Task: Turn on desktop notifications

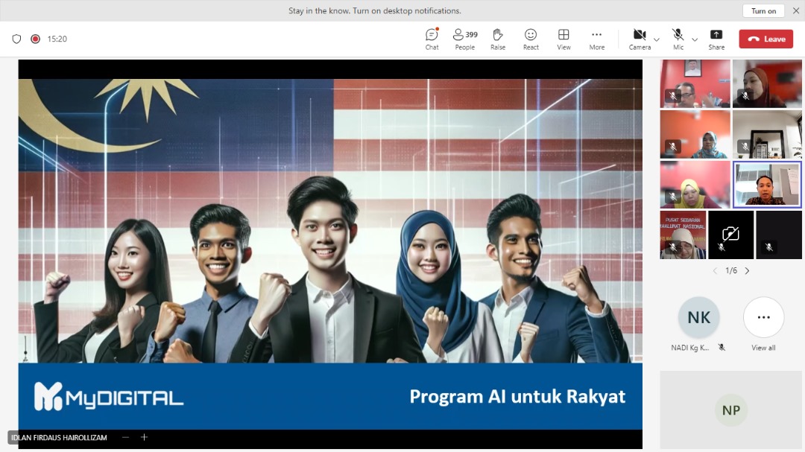Action: pyautogui.click(x=763, y=10)
